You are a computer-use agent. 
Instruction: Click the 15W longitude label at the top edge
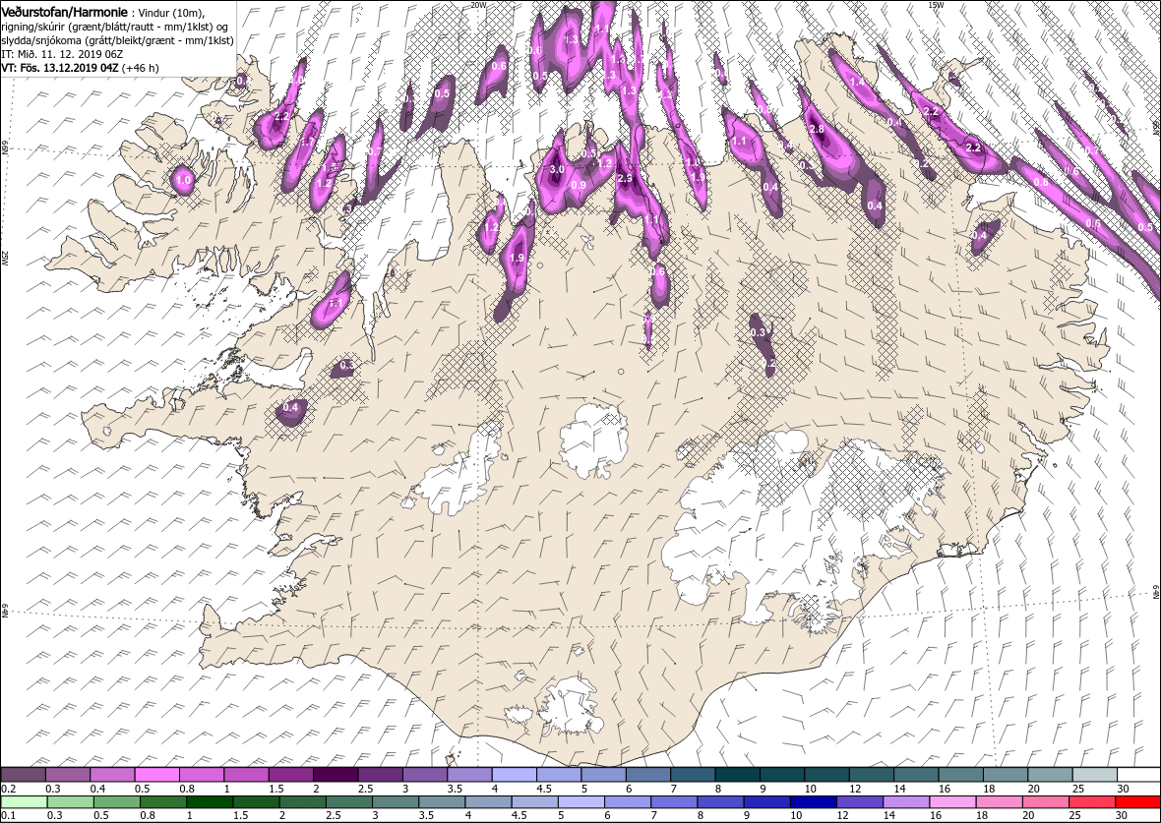[x=935, y=5]
